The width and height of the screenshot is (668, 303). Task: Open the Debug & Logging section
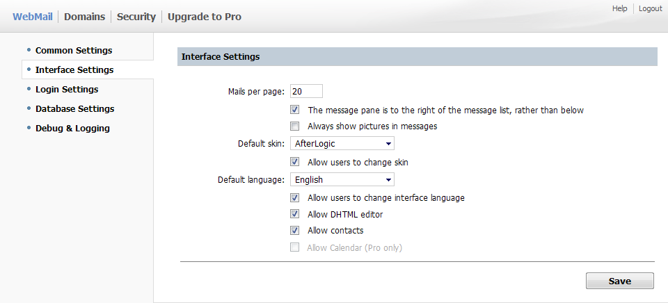pyautogui.click(x=72, y=128)
